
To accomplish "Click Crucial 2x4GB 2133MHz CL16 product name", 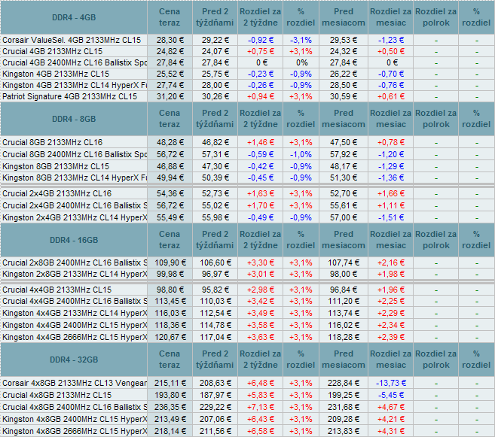I will 57,193.
